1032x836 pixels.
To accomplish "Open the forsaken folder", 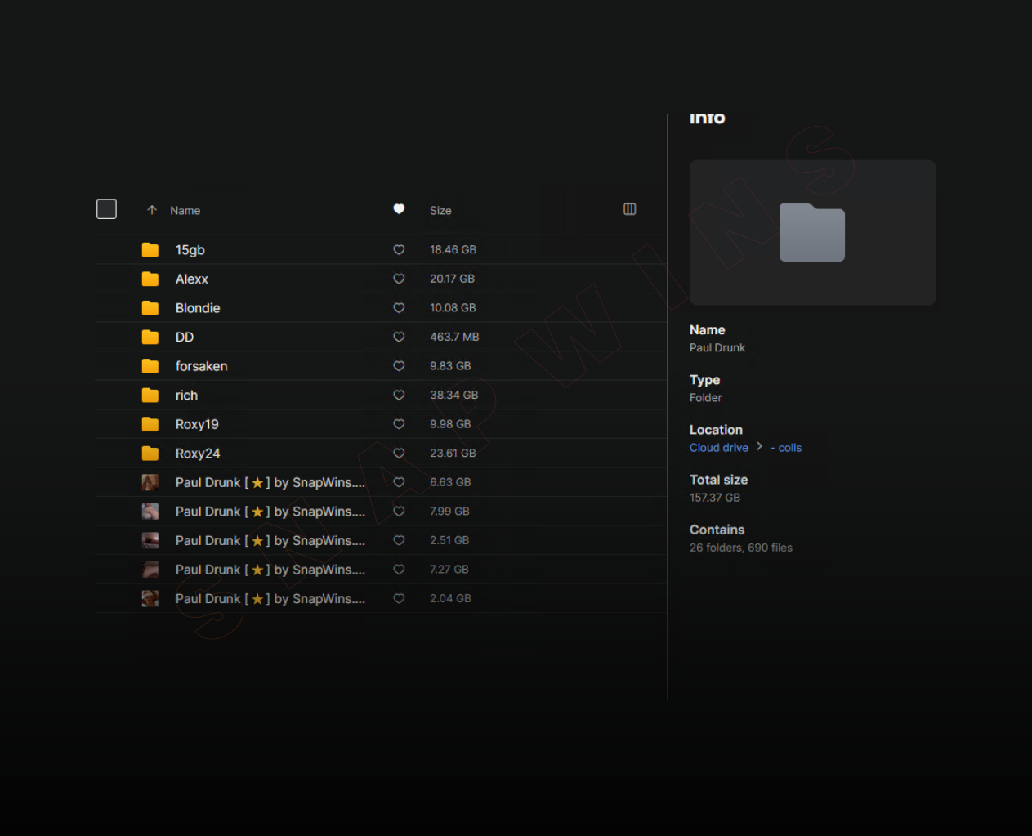I will coord(201,366).
